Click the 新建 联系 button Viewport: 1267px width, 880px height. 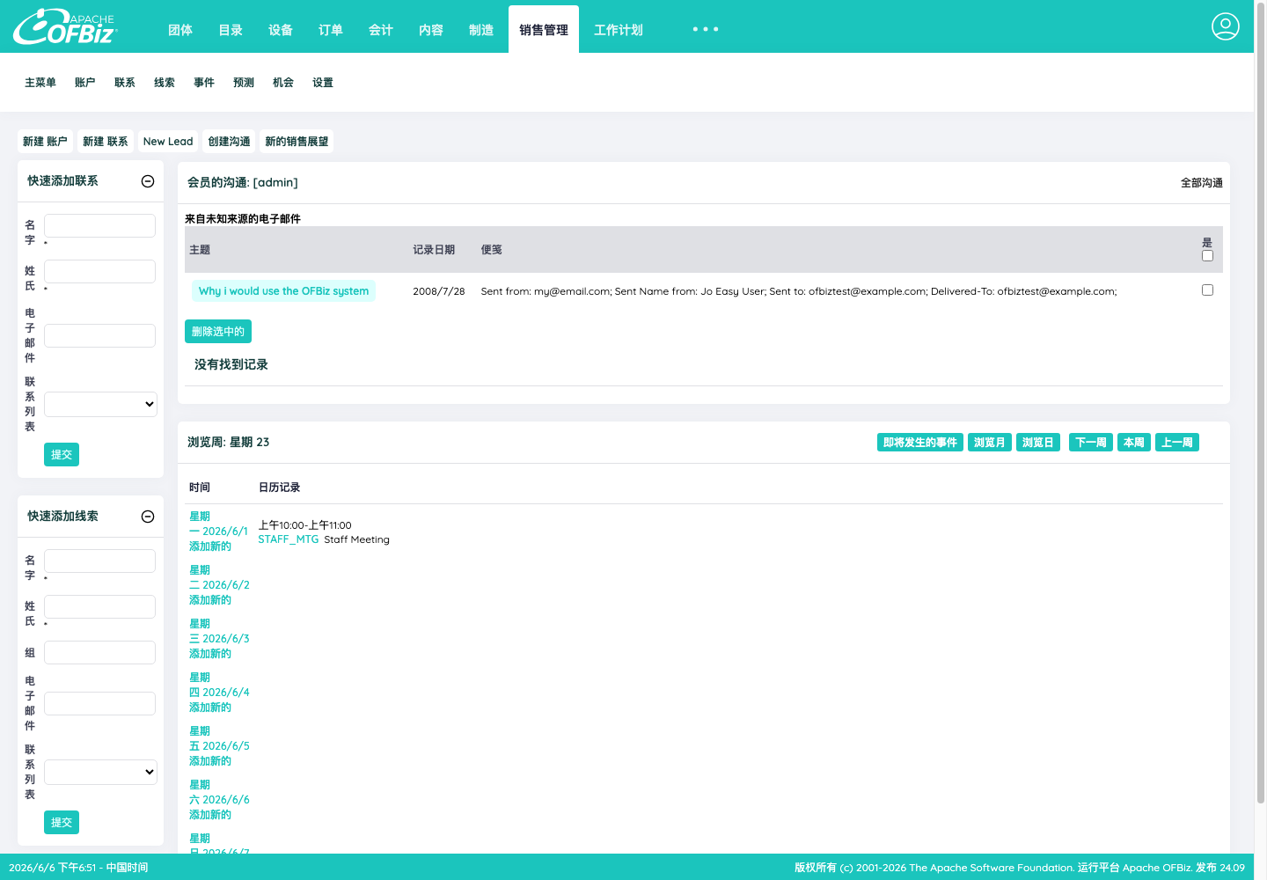106,142
